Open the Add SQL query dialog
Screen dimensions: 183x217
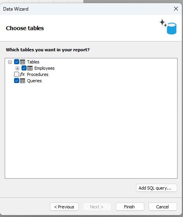pyautogui.click(x=156, y=188)
